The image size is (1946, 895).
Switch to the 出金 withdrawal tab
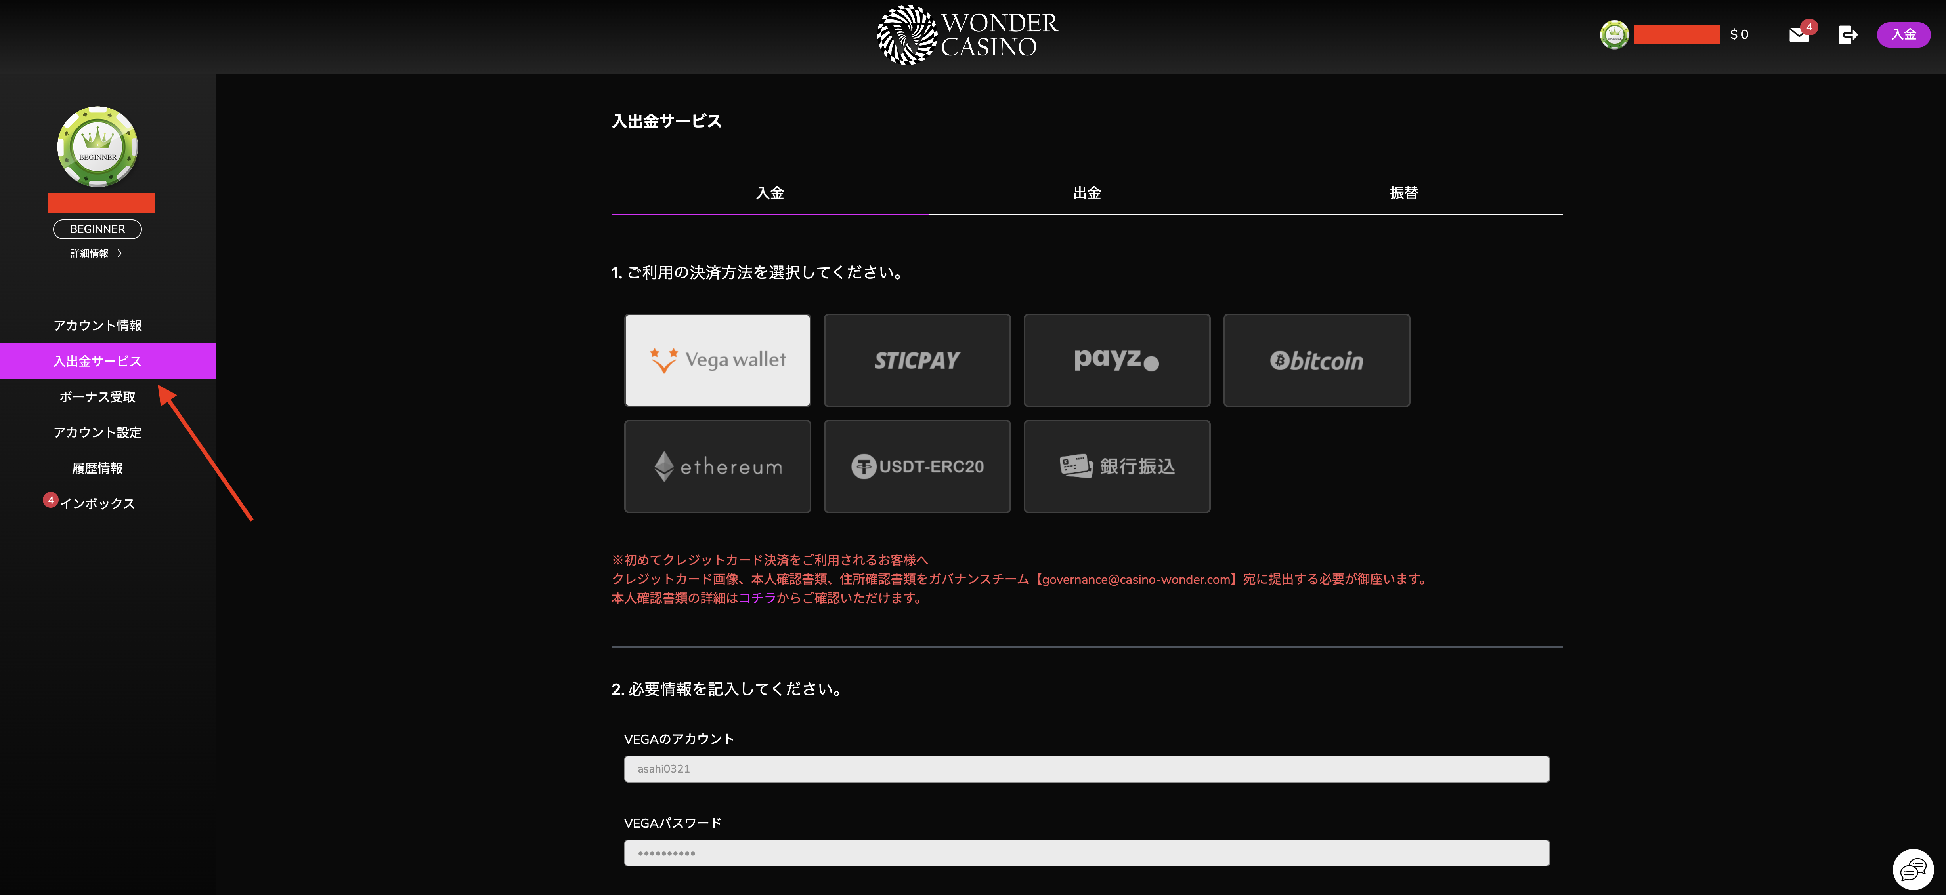[x=1086, y=193]
